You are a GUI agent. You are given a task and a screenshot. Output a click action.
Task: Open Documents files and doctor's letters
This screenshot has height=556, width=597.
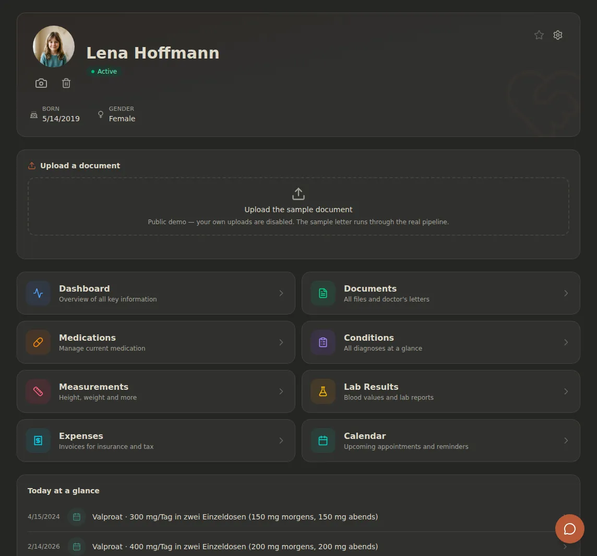click(x=441, y=293)
